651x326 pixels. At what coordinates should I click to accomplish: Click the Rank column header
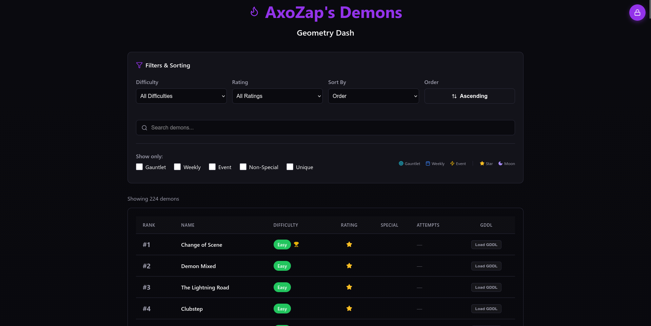tap(149, 225)
